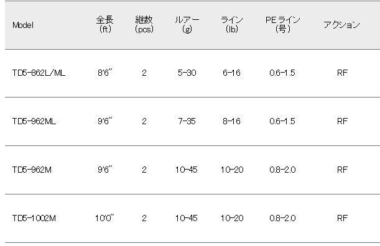Click the Model column header

[23, 25]
